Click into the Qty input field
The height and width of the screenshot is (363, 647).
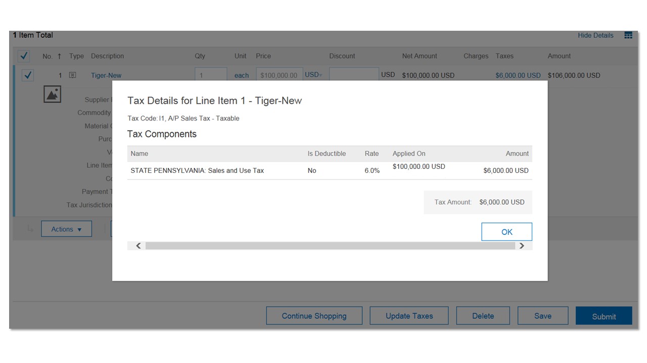(x=210, y=75)
